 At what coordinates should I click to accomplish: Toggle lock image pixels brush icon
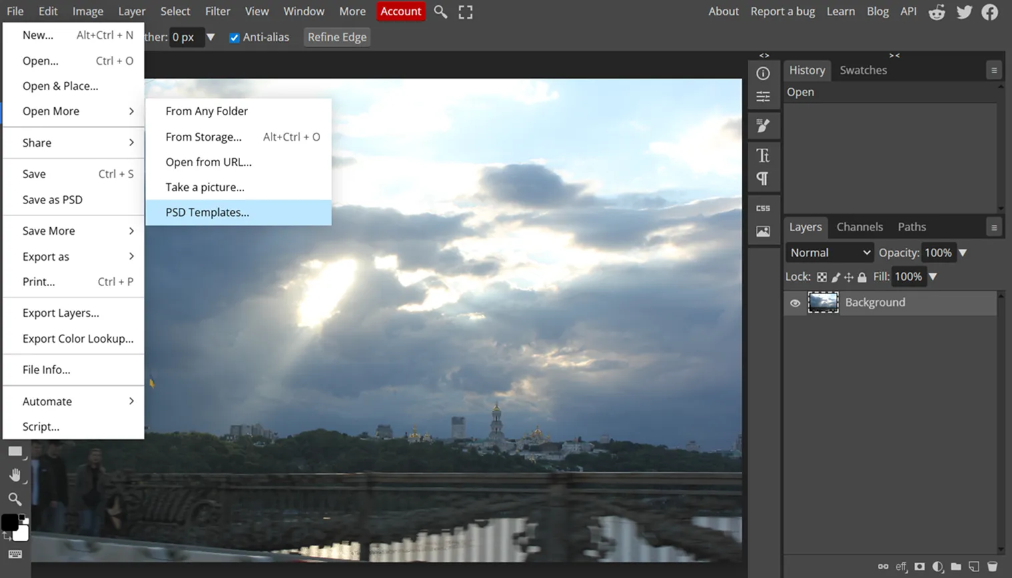coord(836,277)
